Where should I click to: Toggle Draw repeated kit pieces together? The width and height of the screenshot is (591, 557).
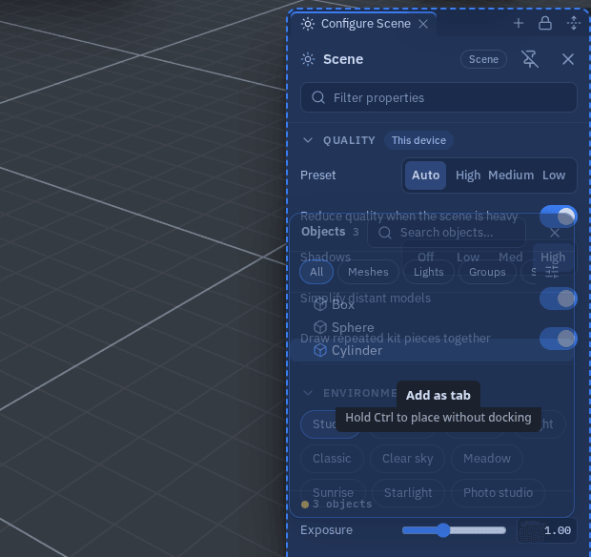(559, 339)
